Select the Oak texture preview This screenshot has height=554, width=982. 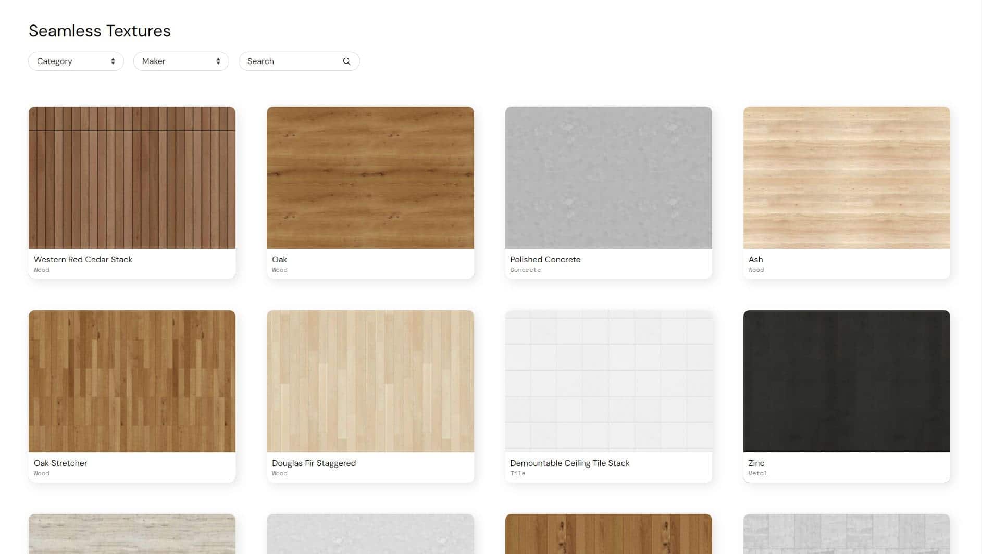(x=370, y=177)
